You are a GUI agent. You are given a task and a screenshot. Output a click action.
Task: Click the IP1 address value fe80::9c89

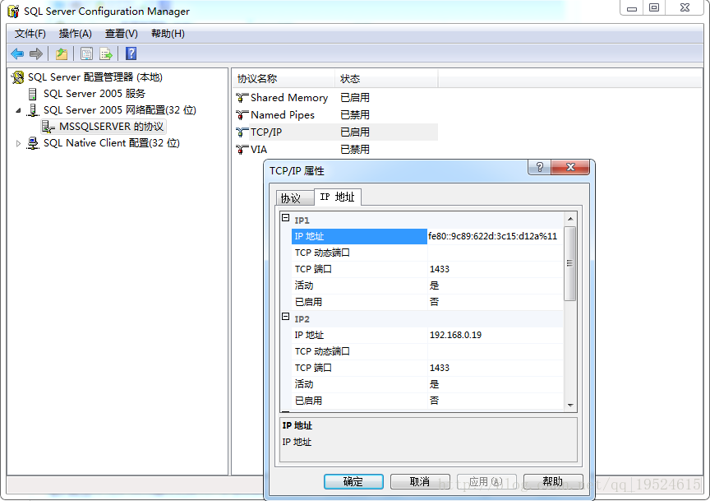tap(496, 236)
